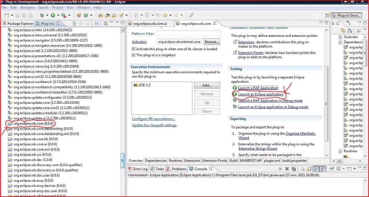Open the dropdown beside the Back navigation arrow
This screenshot has width=369, height=197.
(170, 15)
